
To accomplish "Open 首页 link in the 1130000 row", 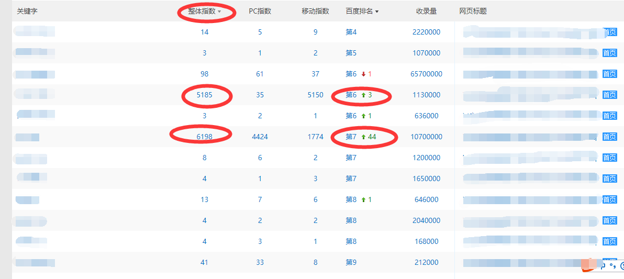I will click(x=610, y=95).
